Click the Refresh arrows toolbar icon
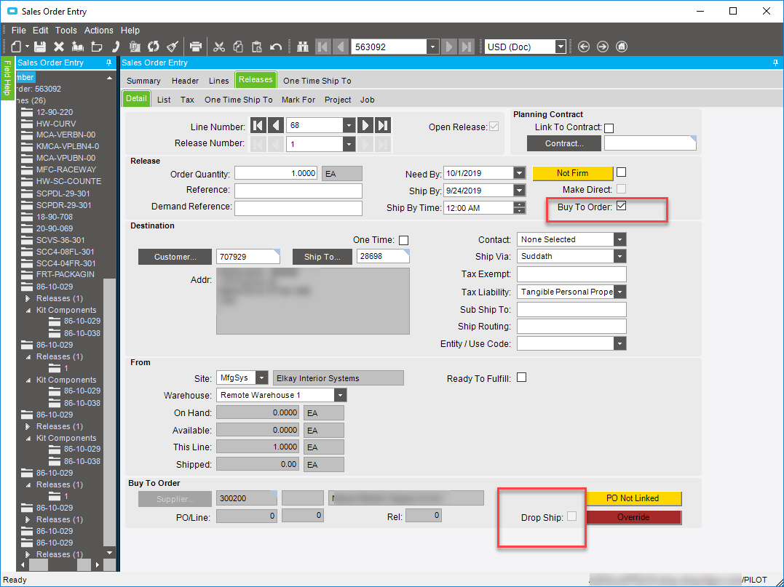This screenshot has height=587, width=784. 154,47
